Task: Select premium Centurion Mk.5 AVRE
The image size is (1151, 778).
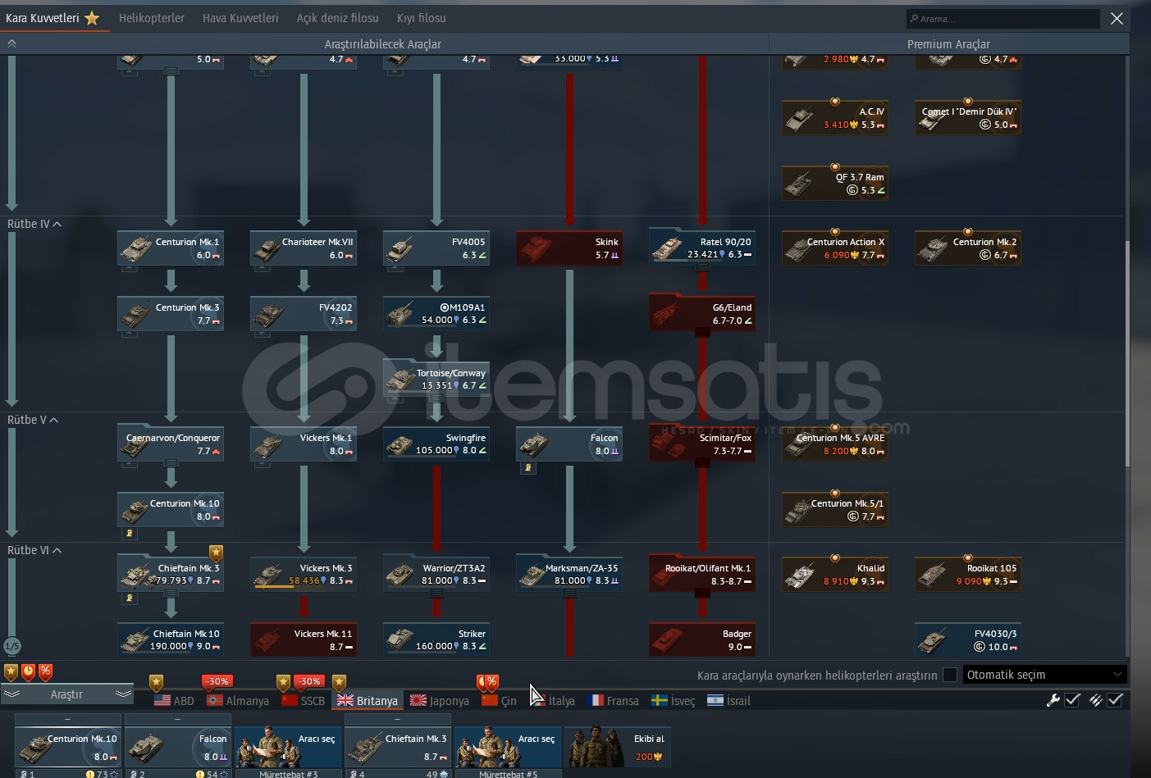Action: tap(835, 444)
